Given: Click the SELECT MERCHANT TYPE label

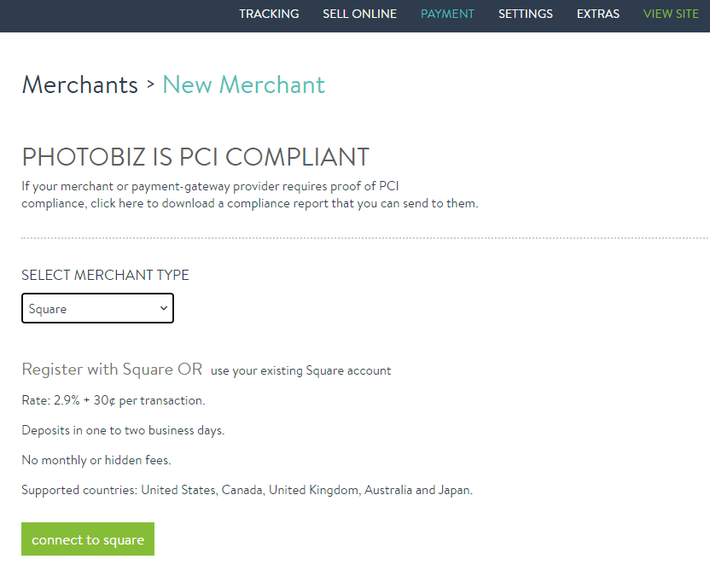Looking at the screenshot, I should [x=105, y=275].
